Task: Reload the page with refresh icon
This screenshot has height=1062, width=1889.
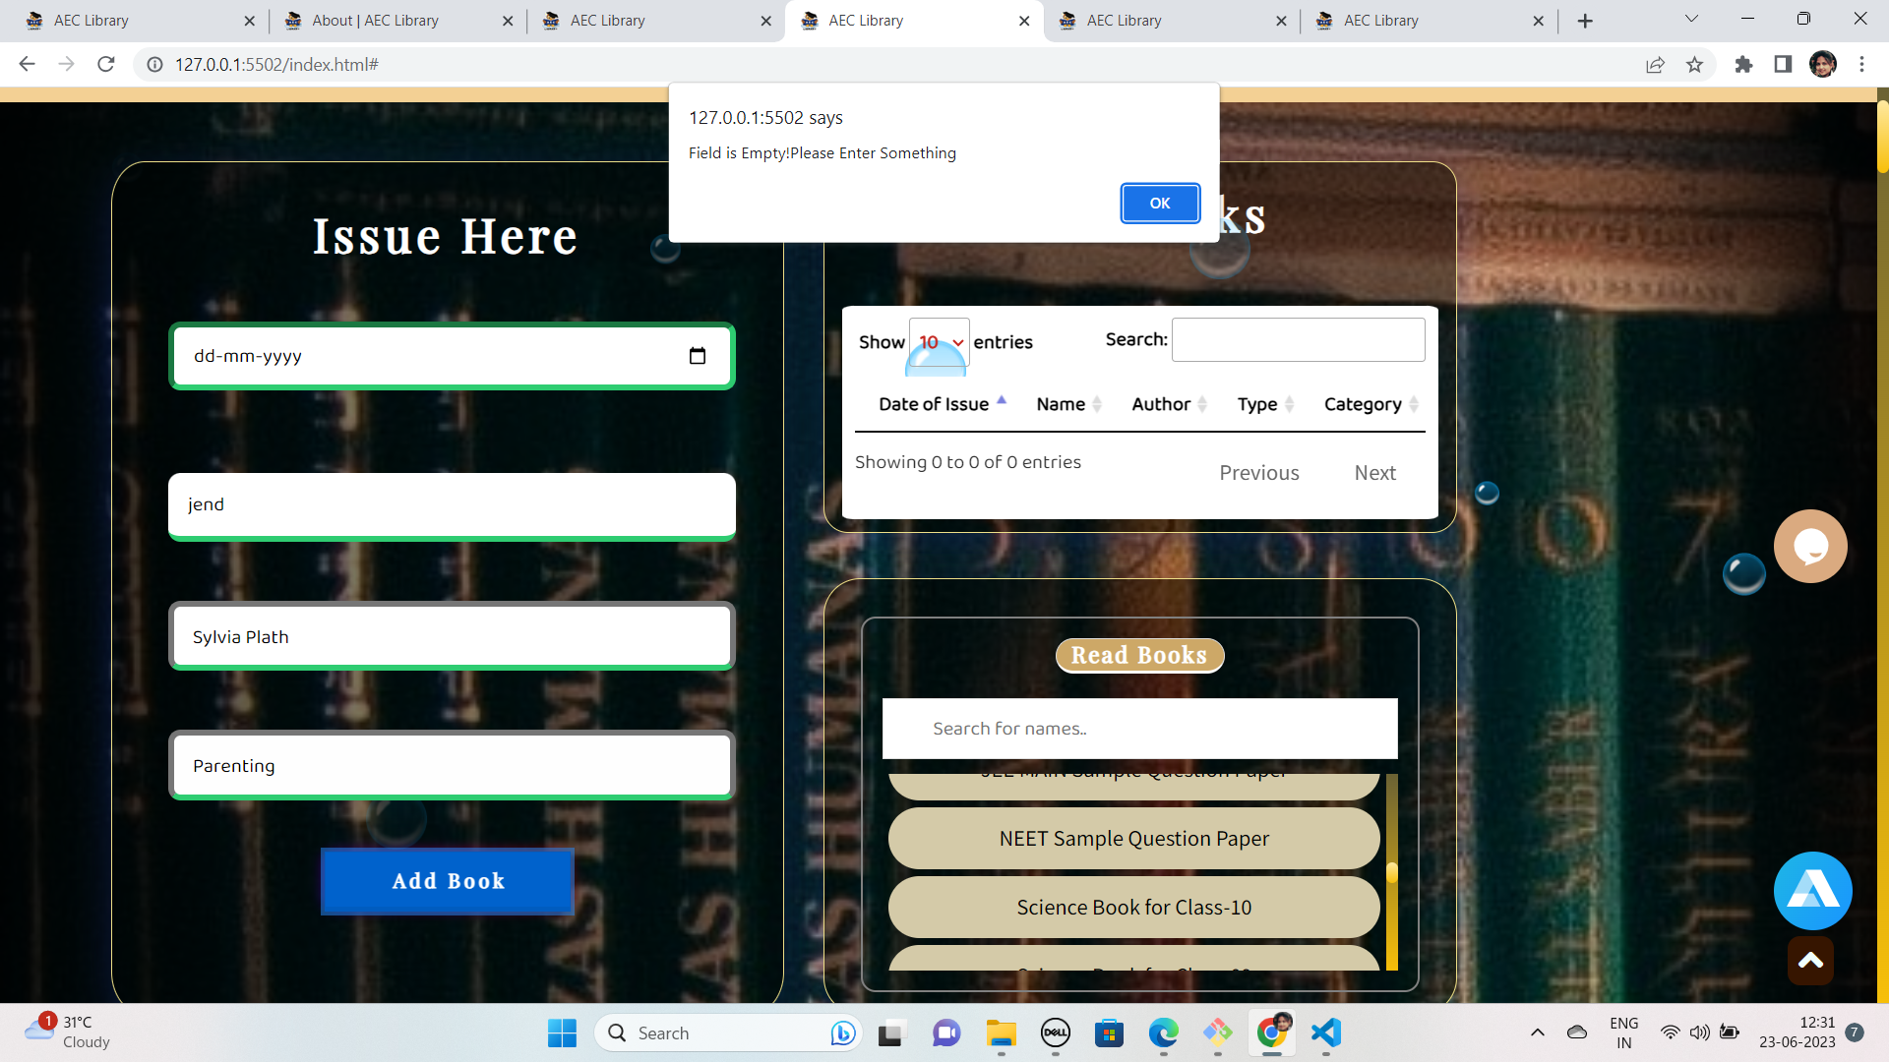Action: point(105,64)
